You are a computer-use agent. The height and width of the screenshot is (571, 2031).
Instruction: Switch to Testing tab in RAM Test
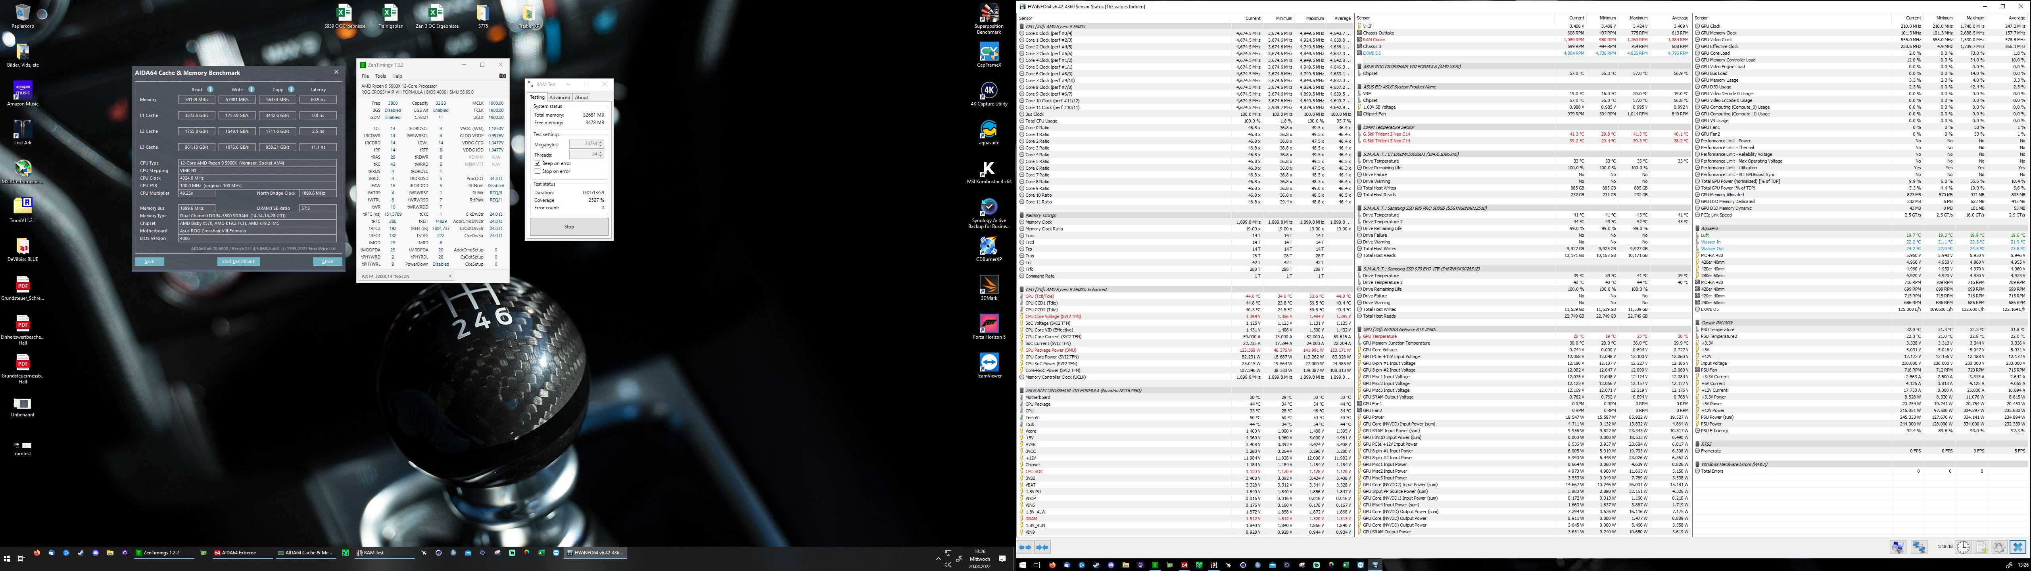pyautogui.click(x=537, y=97)
